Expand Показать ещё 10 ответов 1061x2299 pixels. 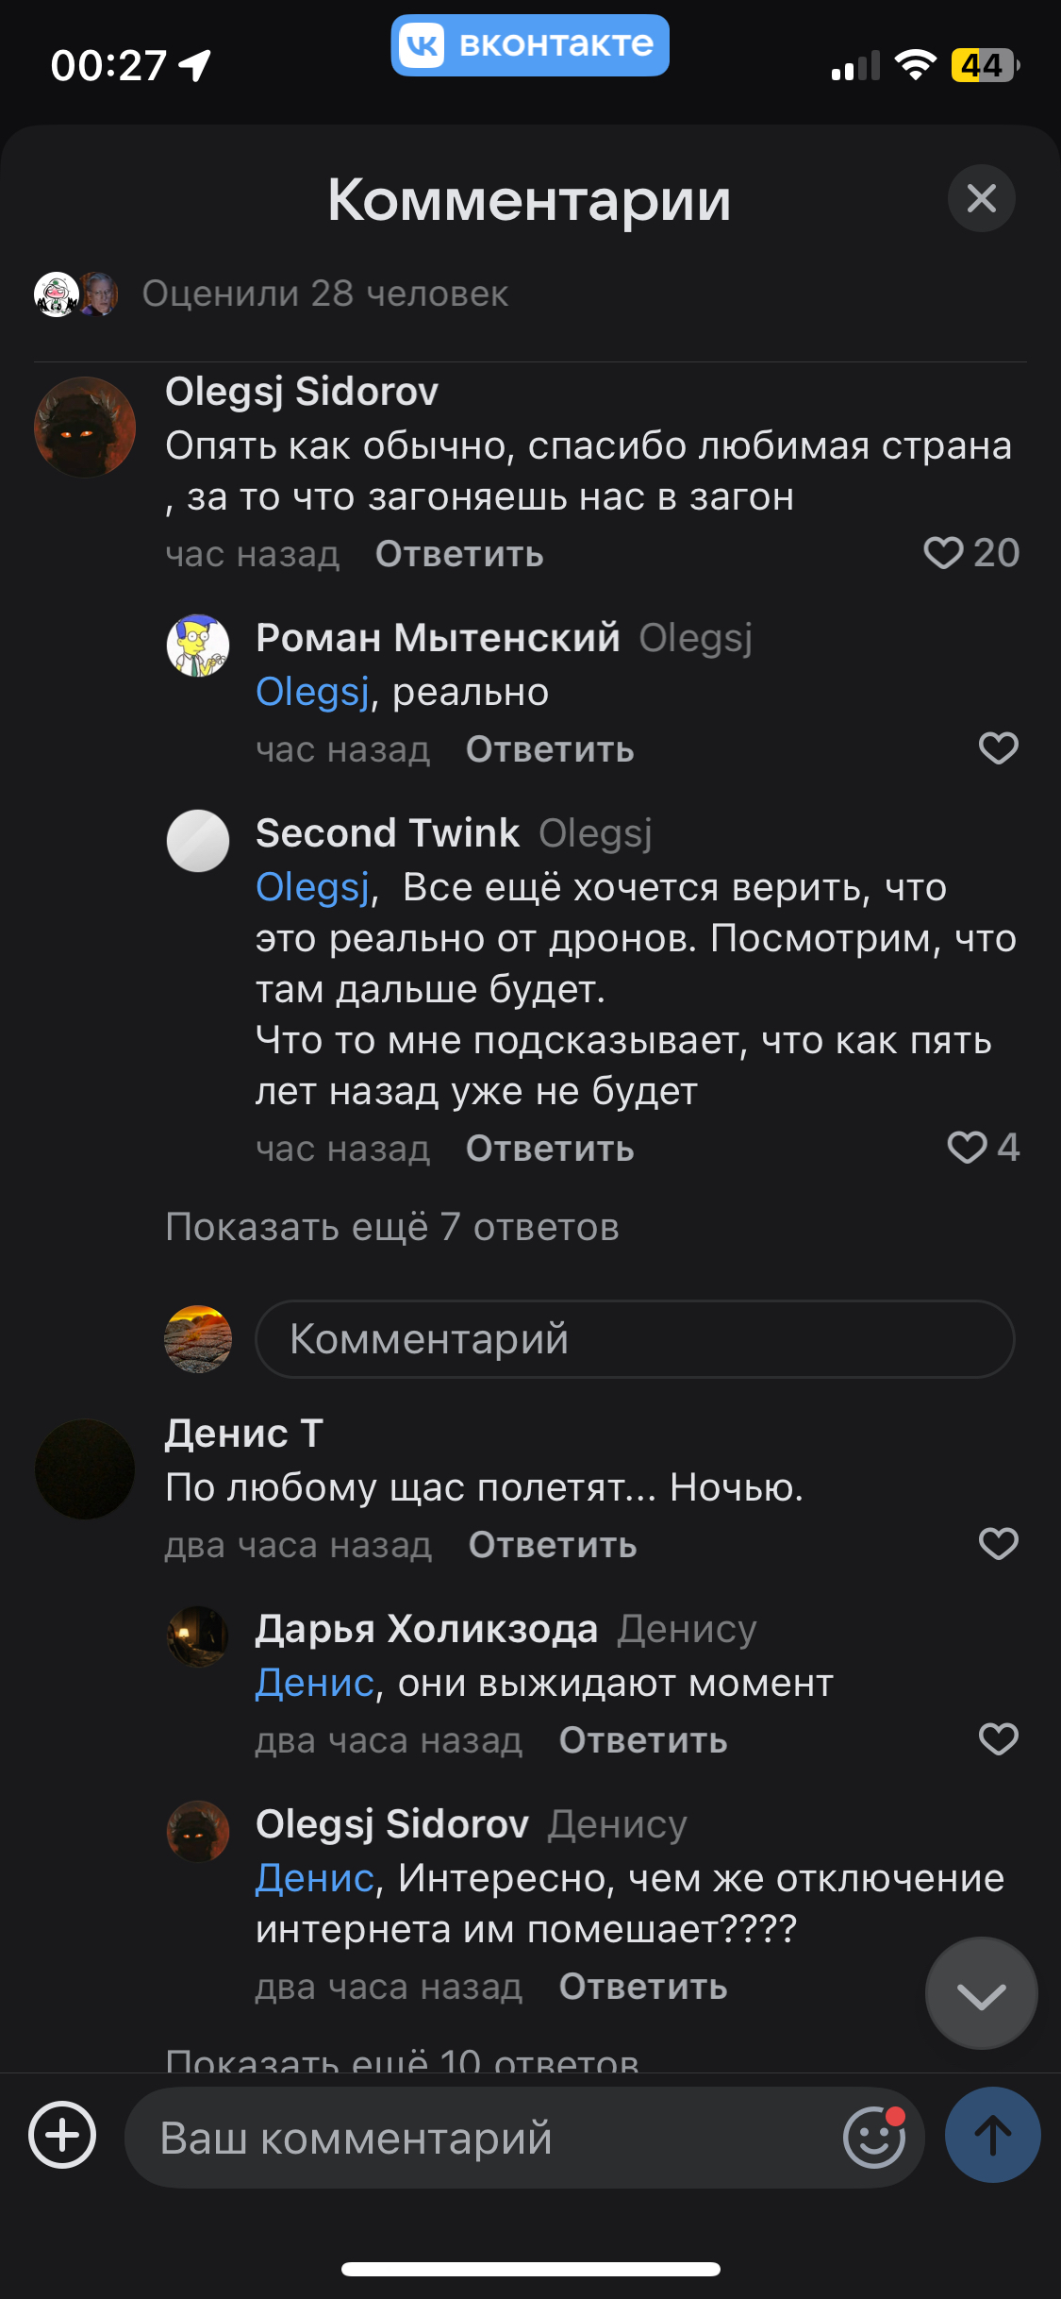(x=403, y=2059)
